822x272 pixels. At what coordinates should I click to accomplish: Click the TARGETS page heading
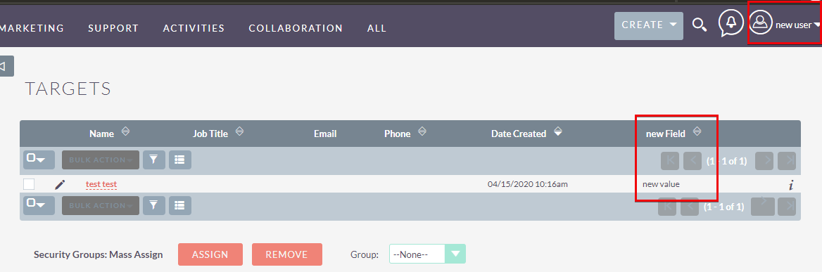(68, 89)
